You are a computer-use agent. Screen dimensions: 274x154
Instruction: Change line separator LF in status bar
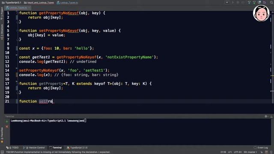click(x=229, y=152)
